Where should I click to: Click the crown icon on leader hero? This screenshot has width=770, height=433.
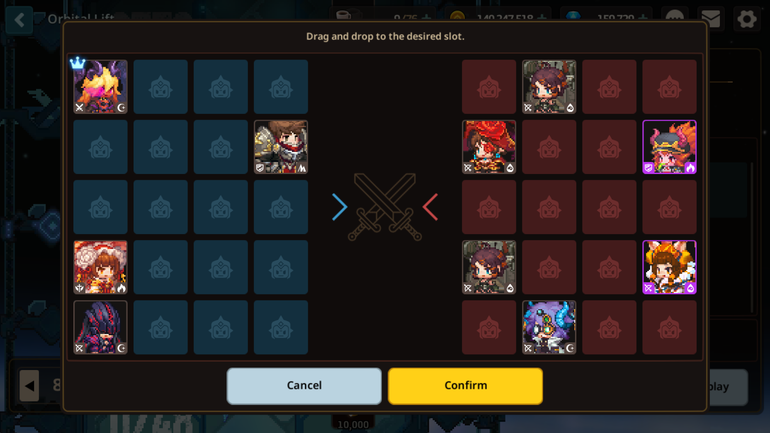click(78, 63)
